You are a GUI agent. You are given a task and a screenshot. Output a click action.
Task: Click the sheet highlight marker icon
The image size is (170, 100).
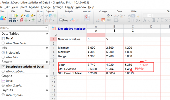pos(22,16)
